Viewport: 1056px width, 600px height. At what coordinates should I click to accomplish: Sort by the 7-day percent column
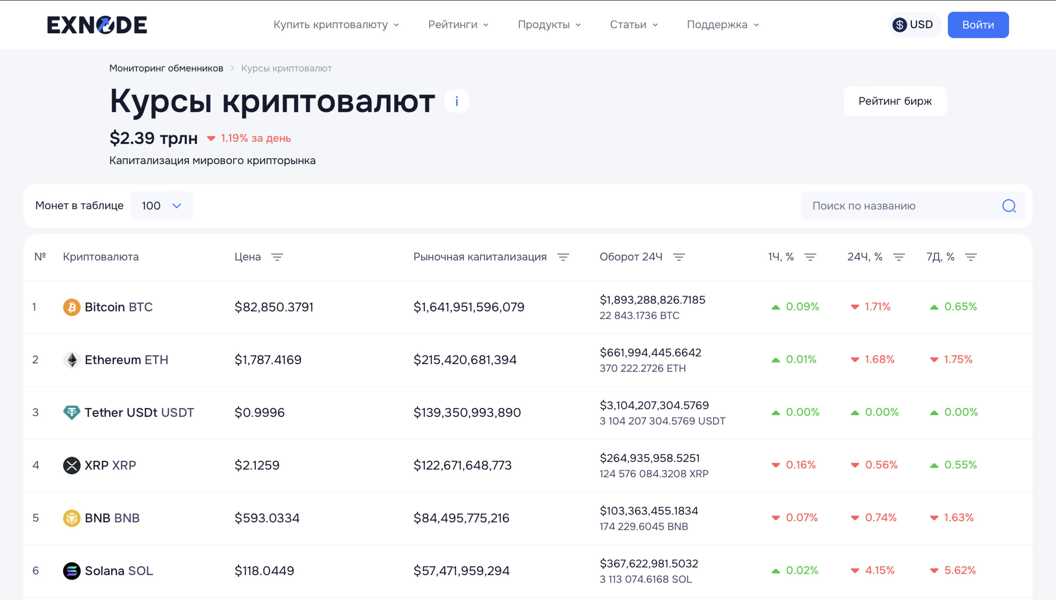point(971,257)
